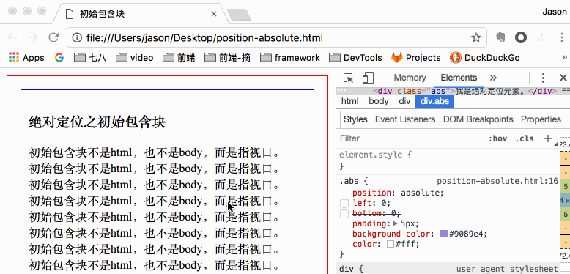The height and width of the screenshot is (274, 570).
Task: Switch to the Memory tab
Action: tap(410, 78)
